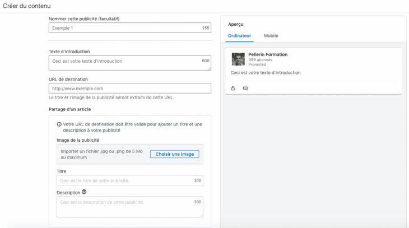Click the Créer du contenu header title

tap(26, 6)
